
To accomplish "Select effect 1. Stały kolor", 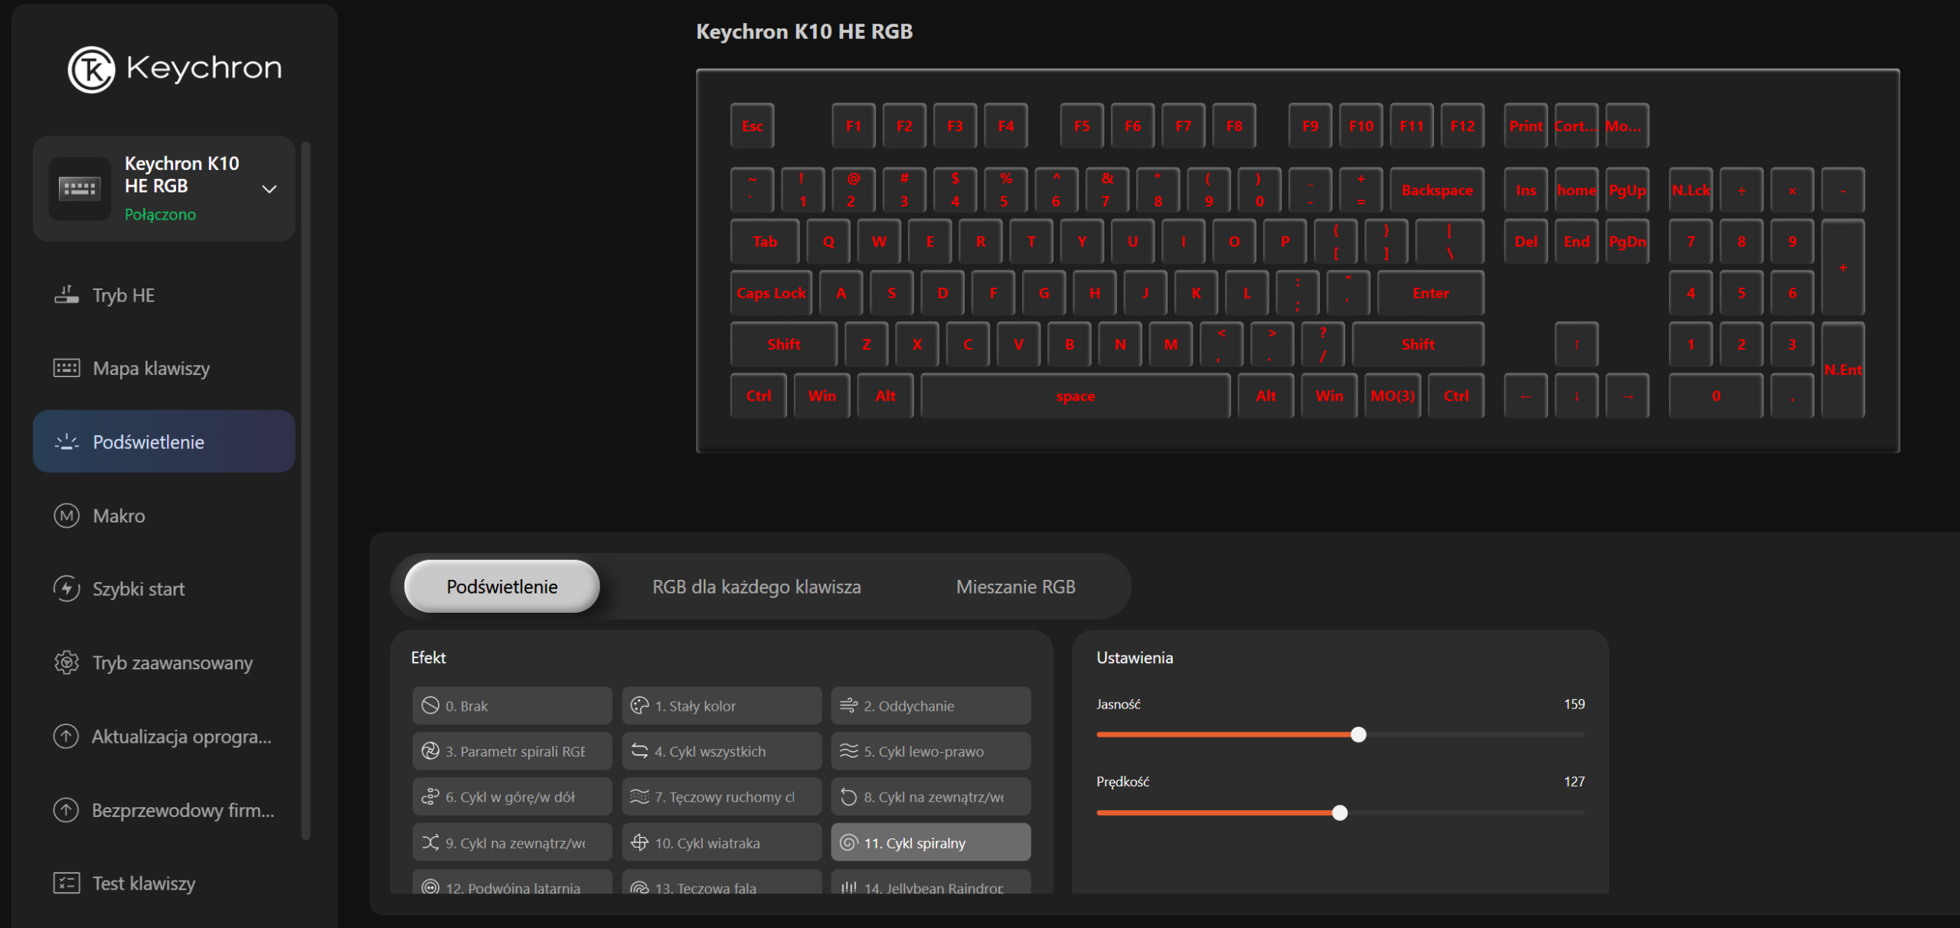I will (x=720, y=705).
